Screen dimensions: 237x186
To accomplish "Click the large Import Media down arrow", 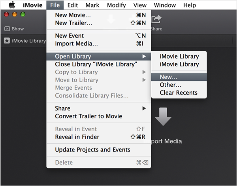I will [x=163, y=117].
